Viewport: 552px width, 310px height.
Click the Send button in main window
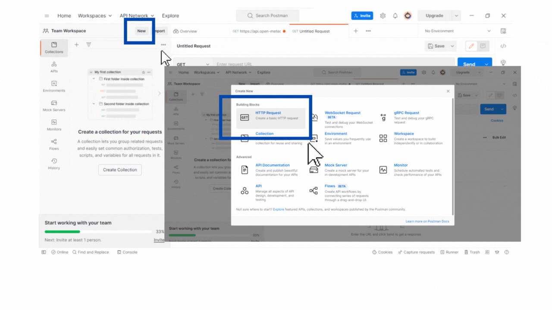coord(469,64)
